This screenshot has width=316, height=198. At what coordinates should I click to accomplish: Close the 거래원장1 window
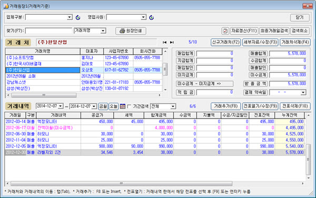[308, 6]
